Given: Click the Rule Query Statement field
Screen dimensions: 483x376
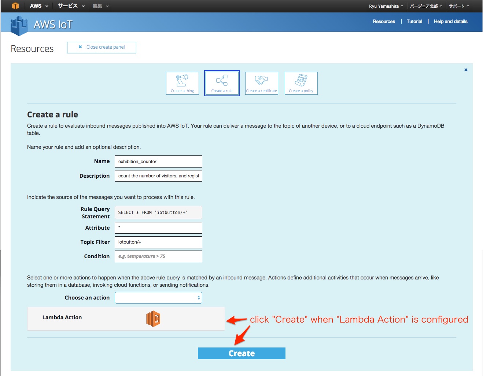Looking at the screenshot, I should pyautogui.click(x=158, y=213).
